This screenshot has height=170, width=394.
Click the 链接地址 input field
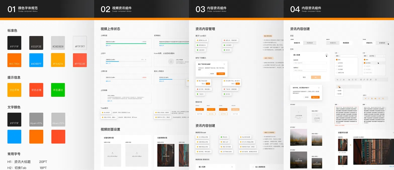click(x=310, y=70)
